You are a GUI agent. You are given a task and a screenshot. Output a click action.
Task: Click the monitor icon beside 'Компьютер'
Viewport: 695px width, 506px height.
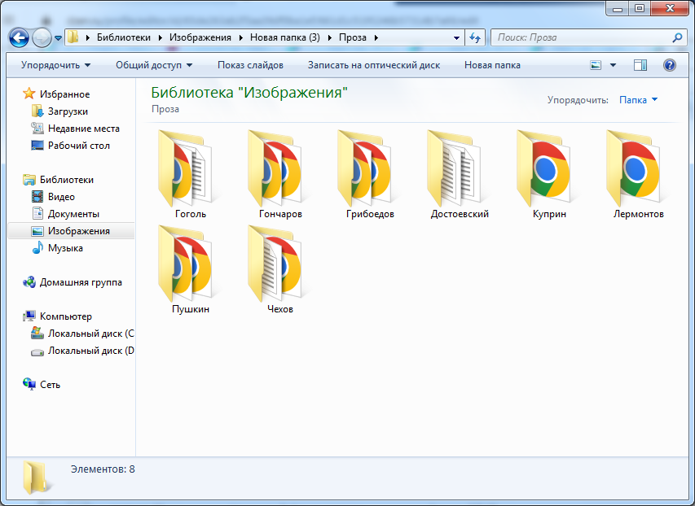[x=29, y=316]
